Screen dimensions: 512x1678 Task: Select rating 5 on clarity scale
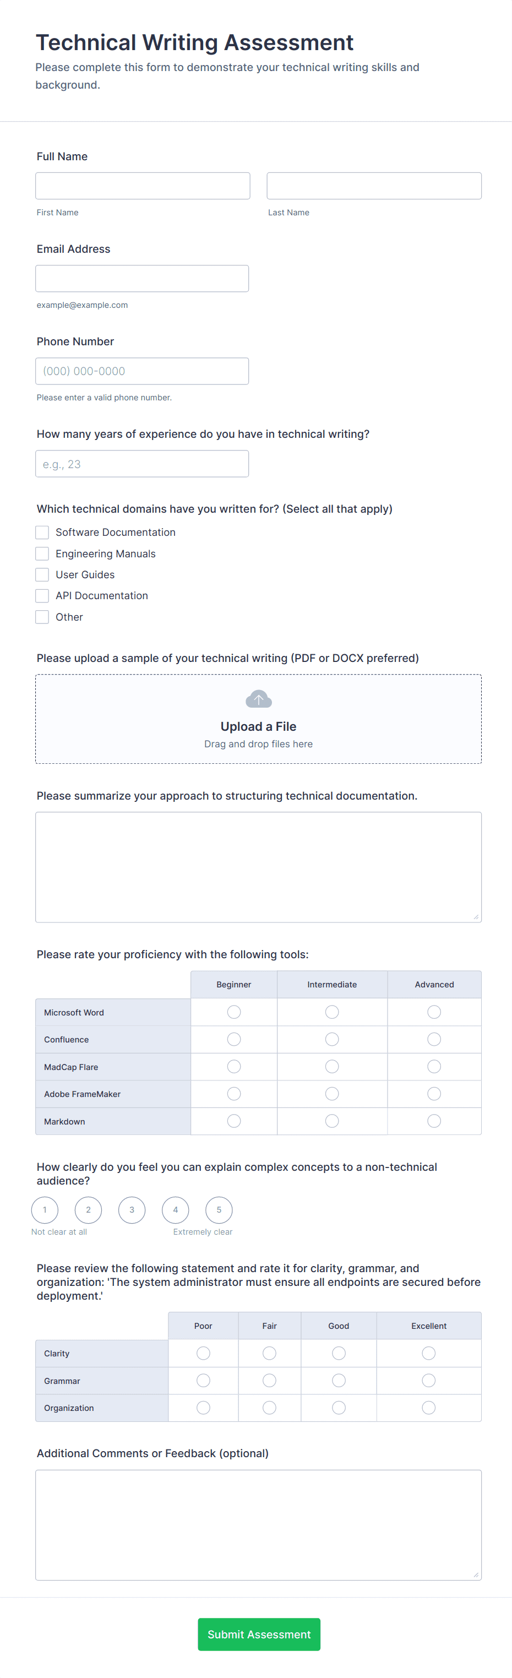pos(219,1210)
